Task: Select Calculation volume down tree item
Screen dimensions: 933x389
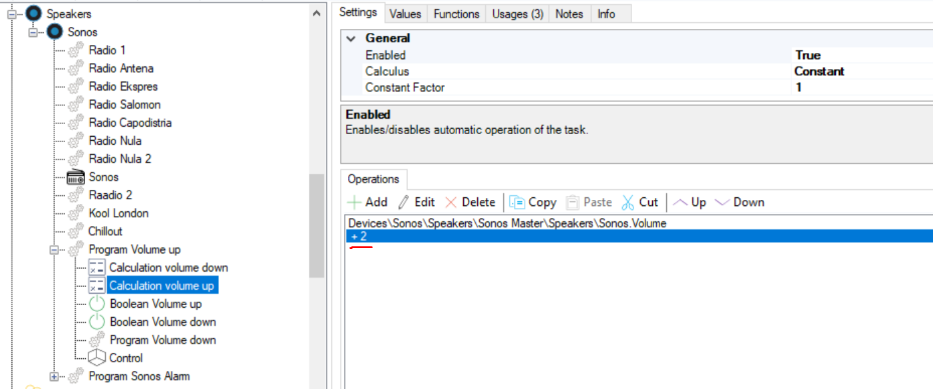Action: [x=168, y=268]
